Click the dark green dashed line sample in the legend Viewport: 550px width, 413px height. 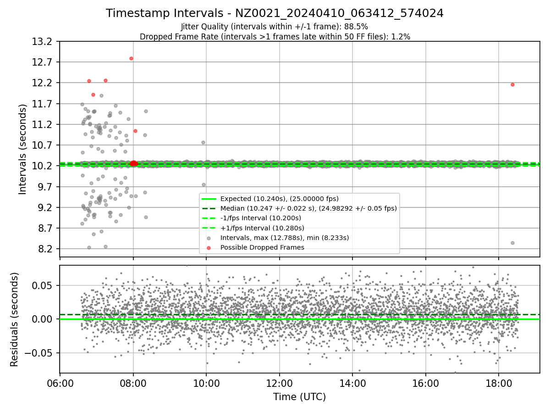coord(209,208)
